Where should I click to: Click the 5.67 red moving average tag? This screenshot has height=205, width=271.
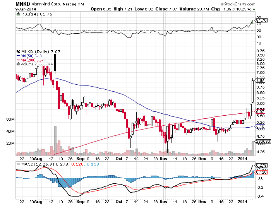click(x=260, y=111)
